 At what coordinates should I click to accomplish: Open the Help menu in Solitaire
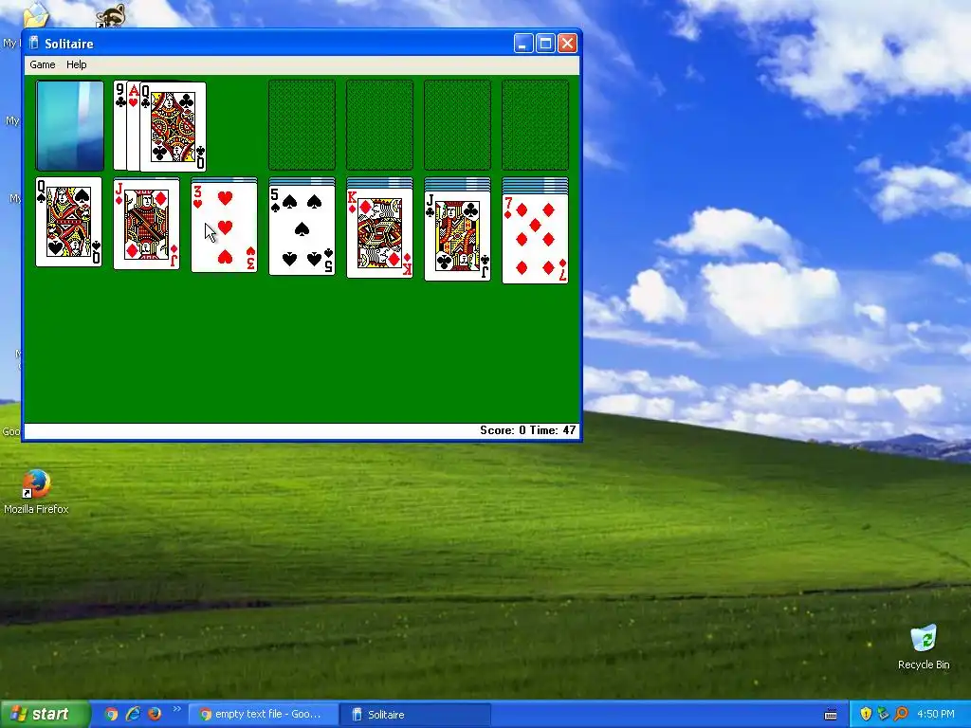(x=76, y=64)
